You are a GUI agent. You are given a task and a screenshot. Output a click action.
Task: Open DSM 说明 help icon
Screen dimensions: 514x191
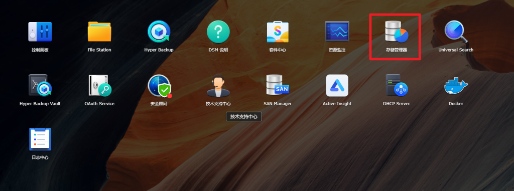coord(218,32)
